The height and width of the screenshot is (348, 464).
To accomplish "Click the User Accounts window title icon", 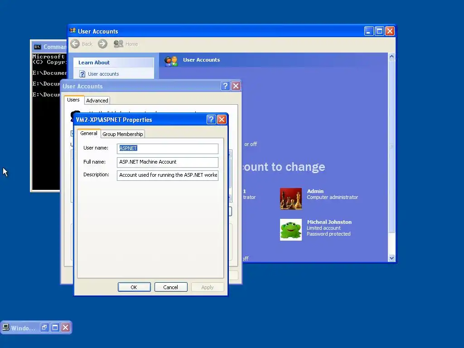I will 72,31.
